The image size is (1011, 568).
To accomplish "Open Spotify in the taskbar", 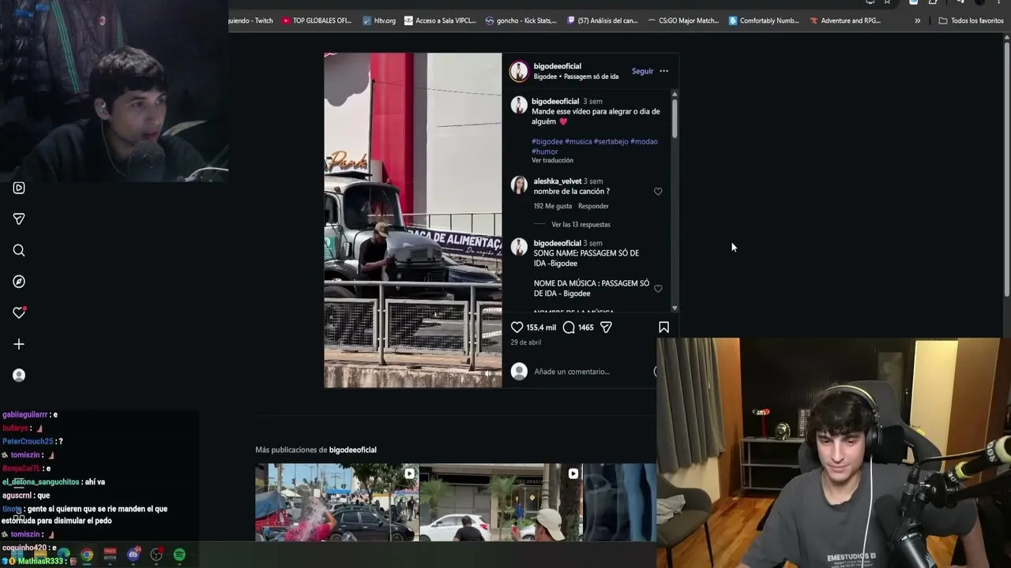I will pos(179,555).
